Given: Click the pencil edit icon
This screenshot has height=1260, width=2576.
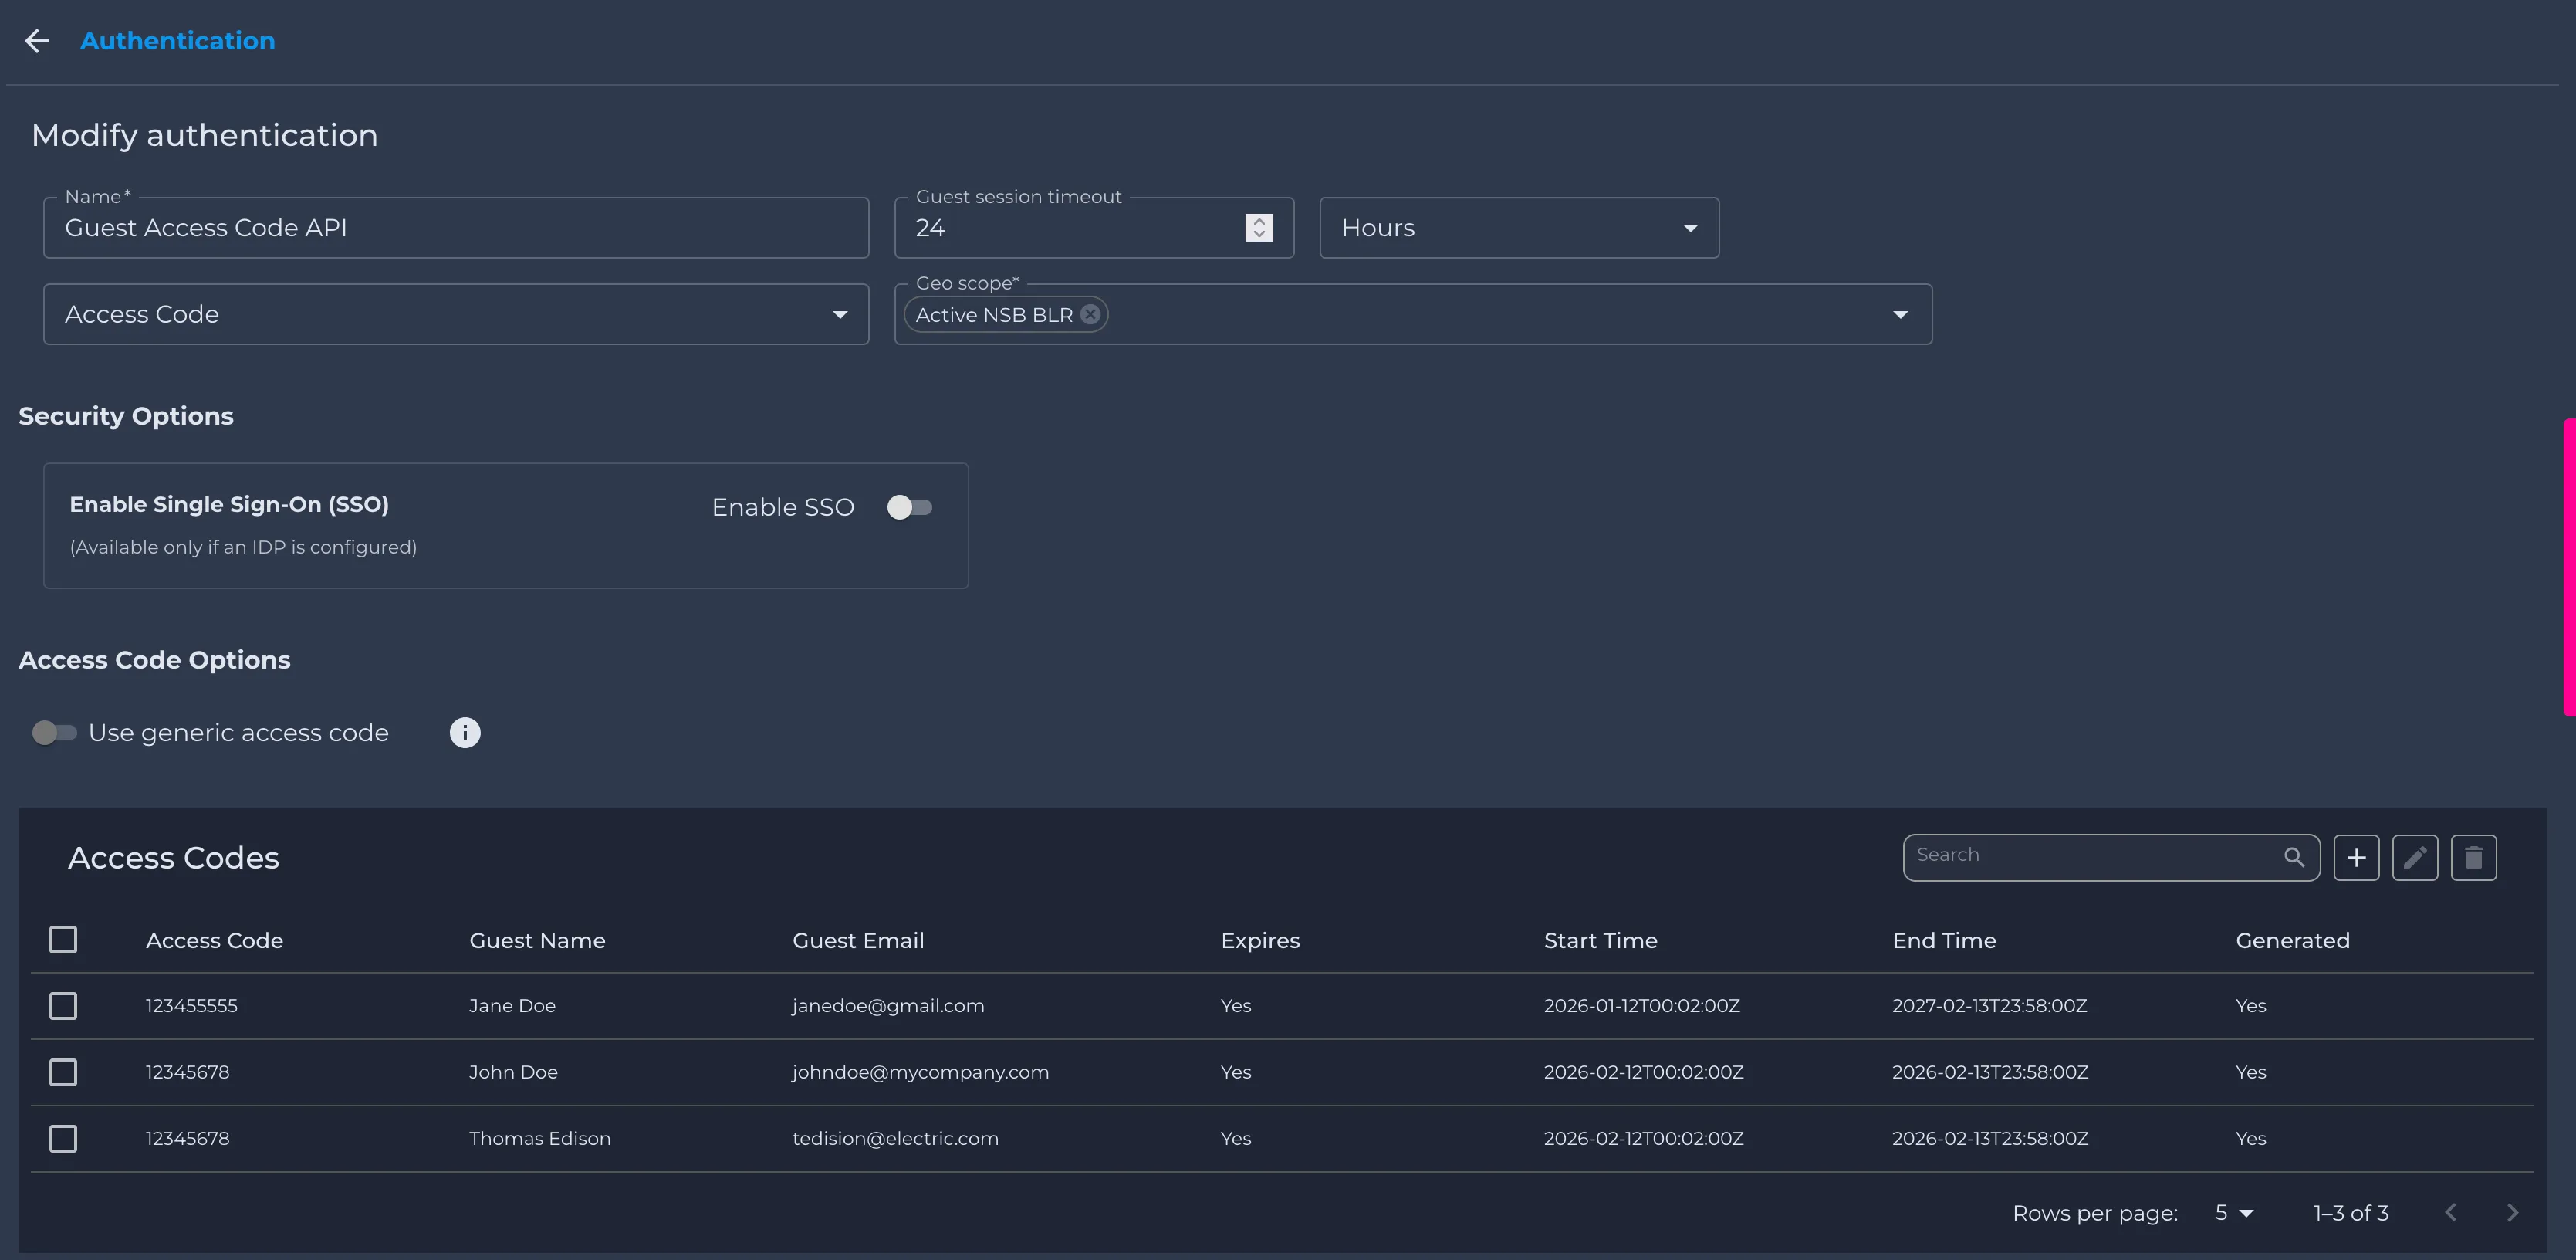Looking at the screenshot, I should tap(2415, 858).
